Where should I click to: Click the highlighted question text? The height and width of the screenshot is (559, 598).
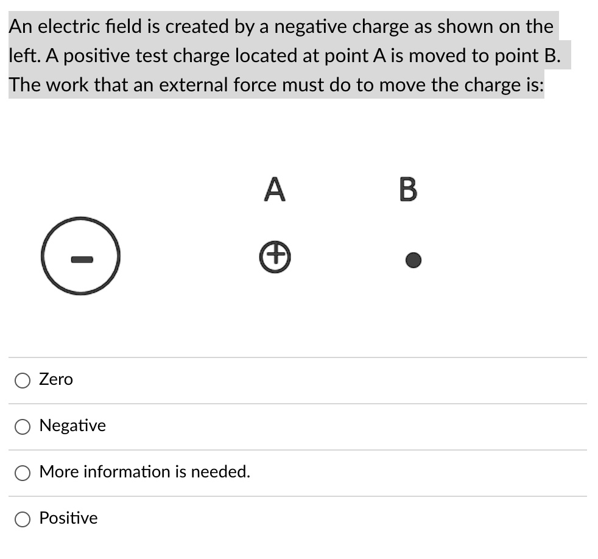(x=280, y=55)
